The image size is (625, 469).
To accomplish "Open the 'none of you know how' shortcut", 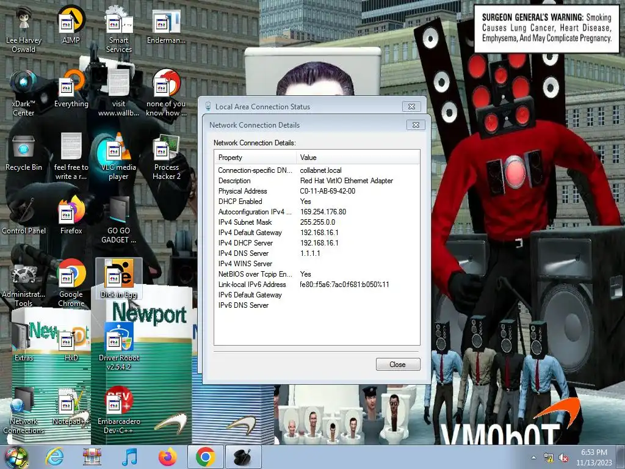I will (166, 93).
